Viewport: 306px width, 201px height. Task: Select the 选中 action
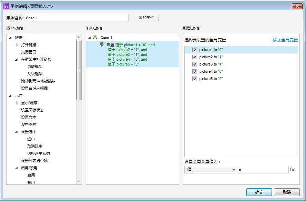31,139
